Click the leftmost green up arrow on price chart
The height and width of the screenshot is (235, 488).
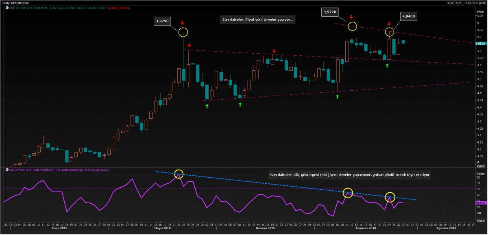tap(207, 106)
